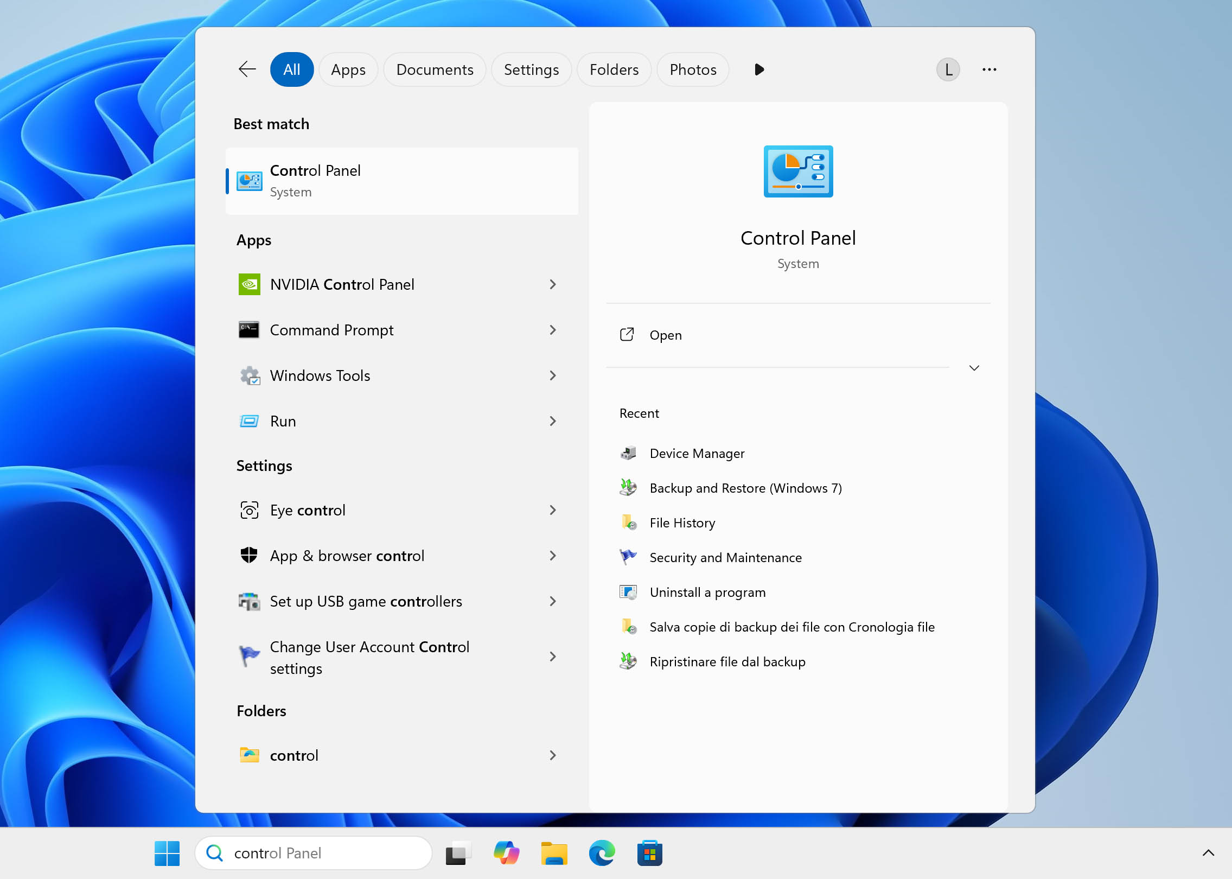Expand the control folder result chevron
The image size is (1232, 879).
(553, 755)
